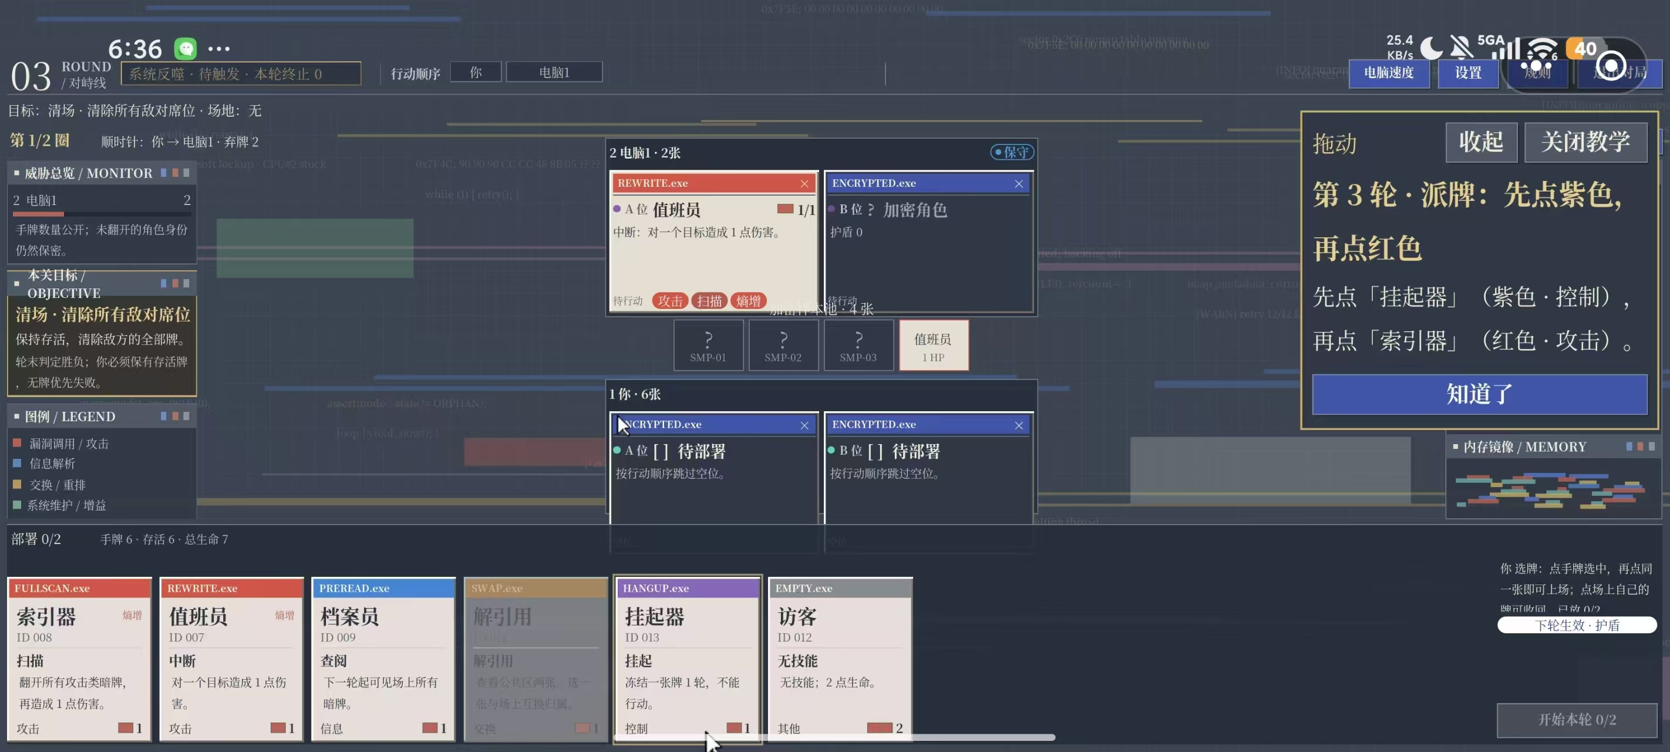The height and width of the screenshot is (752, 1670).
Task: Collapse the 本关目标 / OBJECTIVE panel header
Action: pyautogui.click(x=102, y=284)
